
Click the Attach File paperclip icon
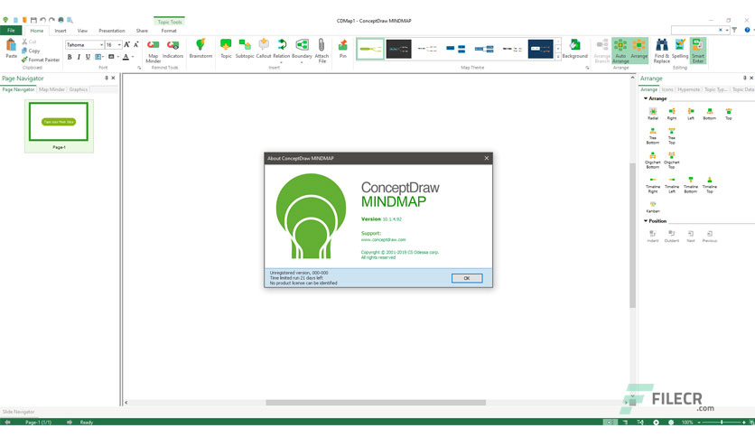coord(322,45)
